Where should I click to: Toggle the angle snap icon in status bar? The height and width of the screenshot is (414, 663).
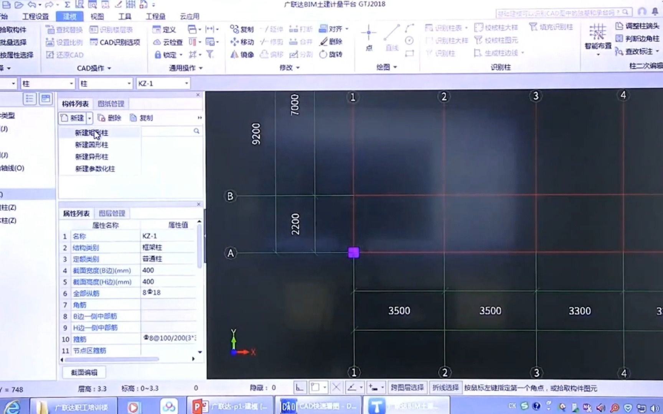point(352,388)
